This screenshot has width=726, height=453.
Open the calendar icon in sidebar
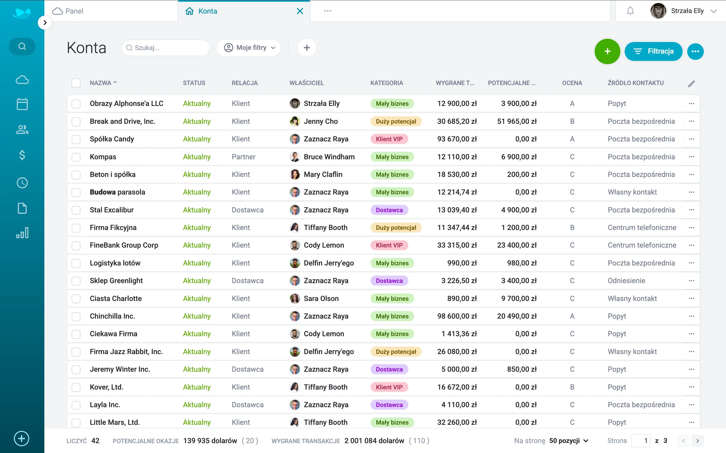coord(22,104)
